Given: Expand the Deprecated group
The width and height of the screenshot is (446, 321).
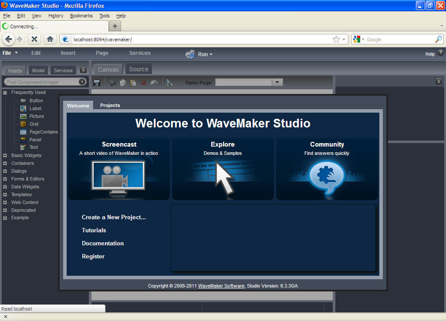Looking at the screenshot, I should click(x=5, y=211).
